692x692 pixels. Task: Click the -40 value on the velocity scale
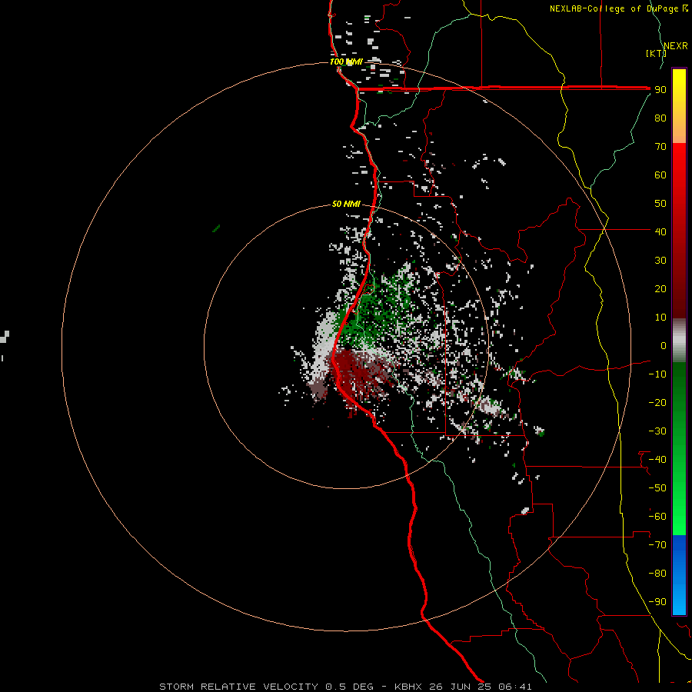coord(657,460)
